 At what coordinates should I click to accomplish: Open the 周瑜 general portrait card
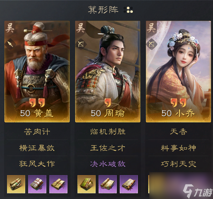click(x=108, y=72)
